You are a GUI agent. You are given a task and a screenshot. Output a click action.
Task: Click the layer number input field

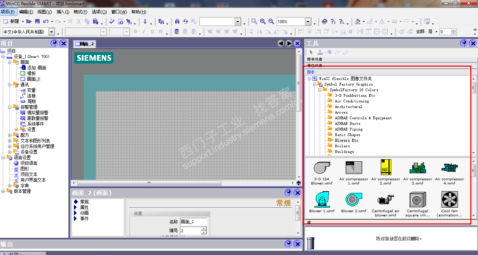[444, 32]
